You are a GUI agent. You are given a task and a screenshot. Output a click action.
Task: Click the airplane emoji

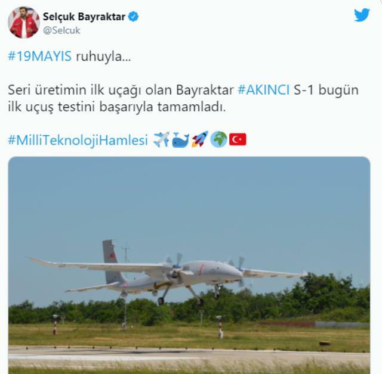click(x=161, y=139)
